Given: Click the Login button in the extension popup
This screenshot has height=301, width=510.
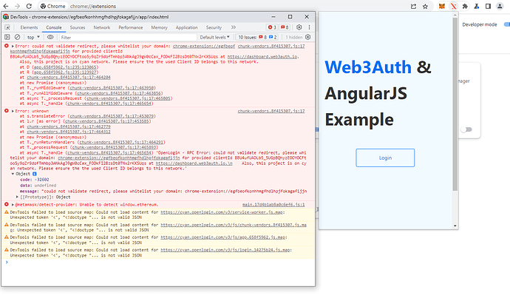Looking at the screenshot, I should click(385, 158).
